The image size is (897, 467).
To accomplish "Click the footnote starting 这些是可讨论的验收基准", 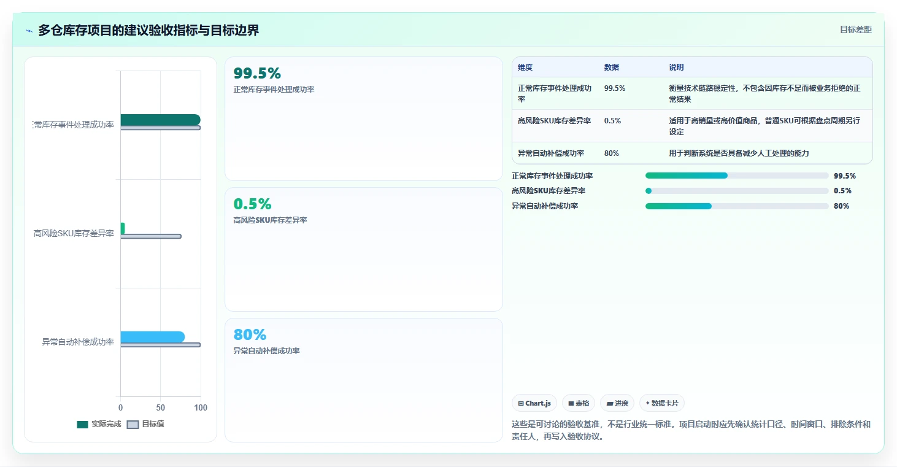I will point(691,430).
